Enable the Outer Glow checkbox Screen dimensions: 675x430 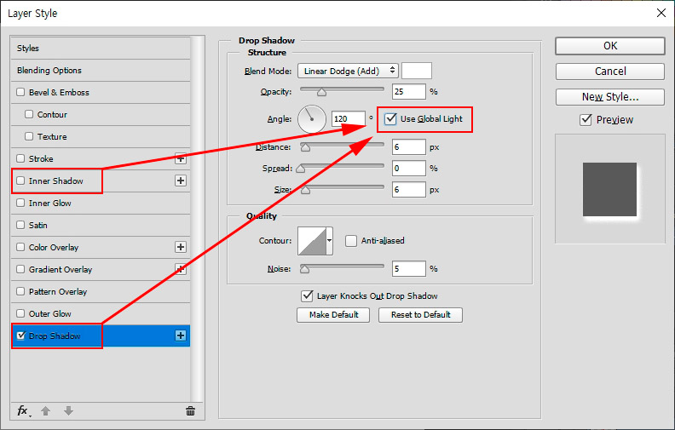20,313
